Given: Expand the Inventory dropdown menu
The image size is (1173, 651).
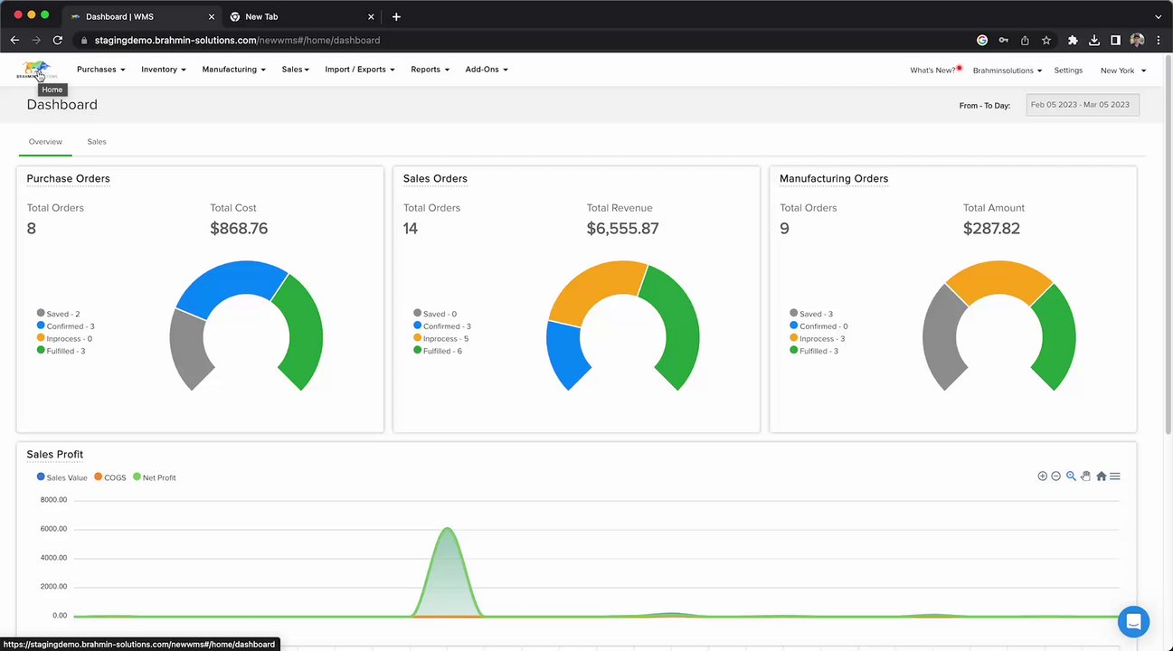Looking at the screenshot, I should (164, 70).
